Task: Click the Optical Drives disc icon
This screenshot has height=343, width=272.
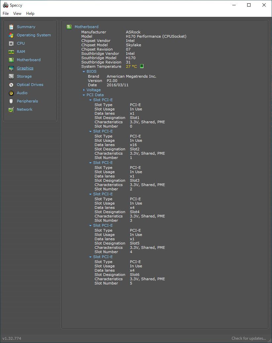Action: pos(11,85)
